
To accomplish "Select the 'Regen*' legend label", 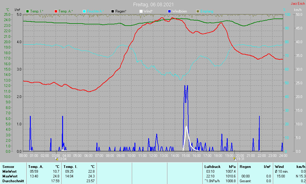I will (x=121, y=12).
